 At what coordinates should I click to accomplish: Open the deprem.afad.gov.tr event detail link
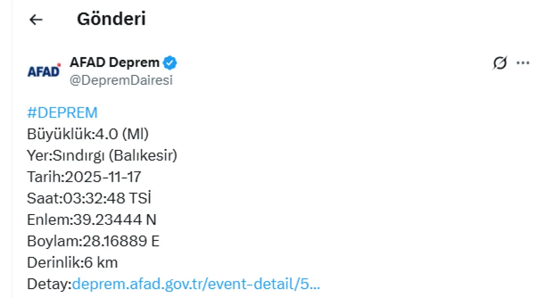pyautogui.click(x=196, y=284)
